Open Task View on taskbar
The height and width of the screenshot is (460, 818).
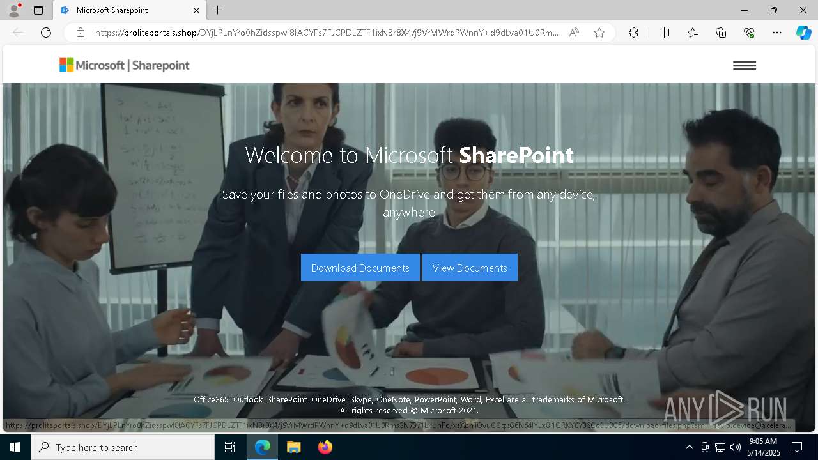230,447
